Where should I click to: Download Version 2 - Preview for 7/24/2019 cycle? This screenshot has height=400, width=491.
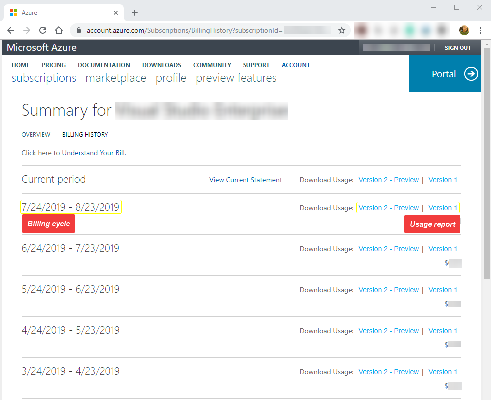(389, 208)
